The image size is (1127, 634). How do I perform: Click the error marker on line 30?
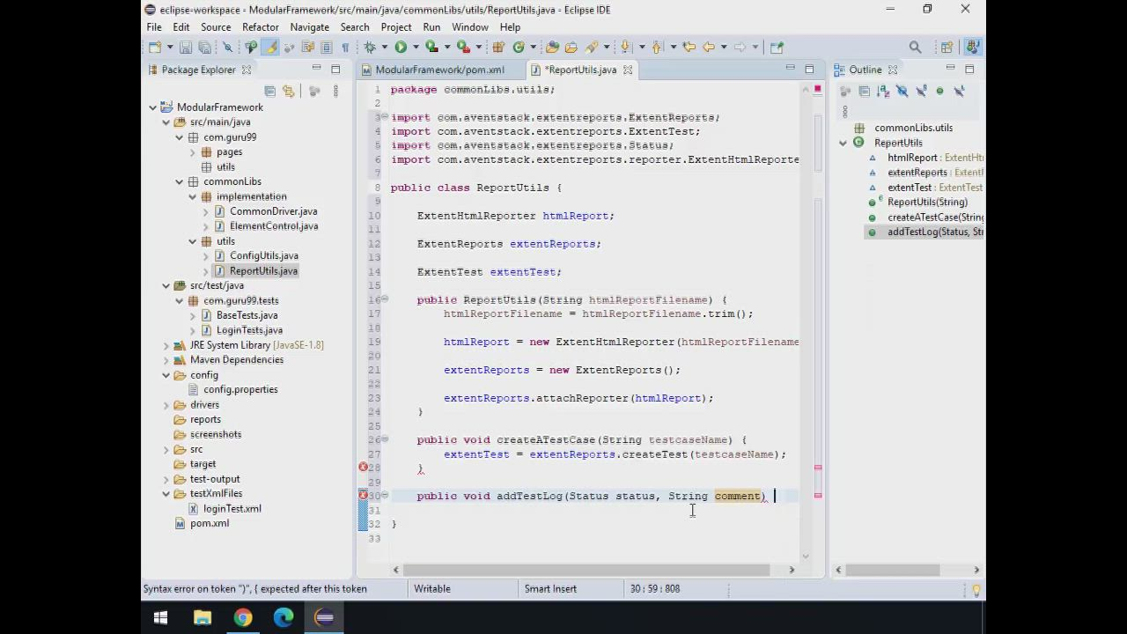[x=363, y=496]
